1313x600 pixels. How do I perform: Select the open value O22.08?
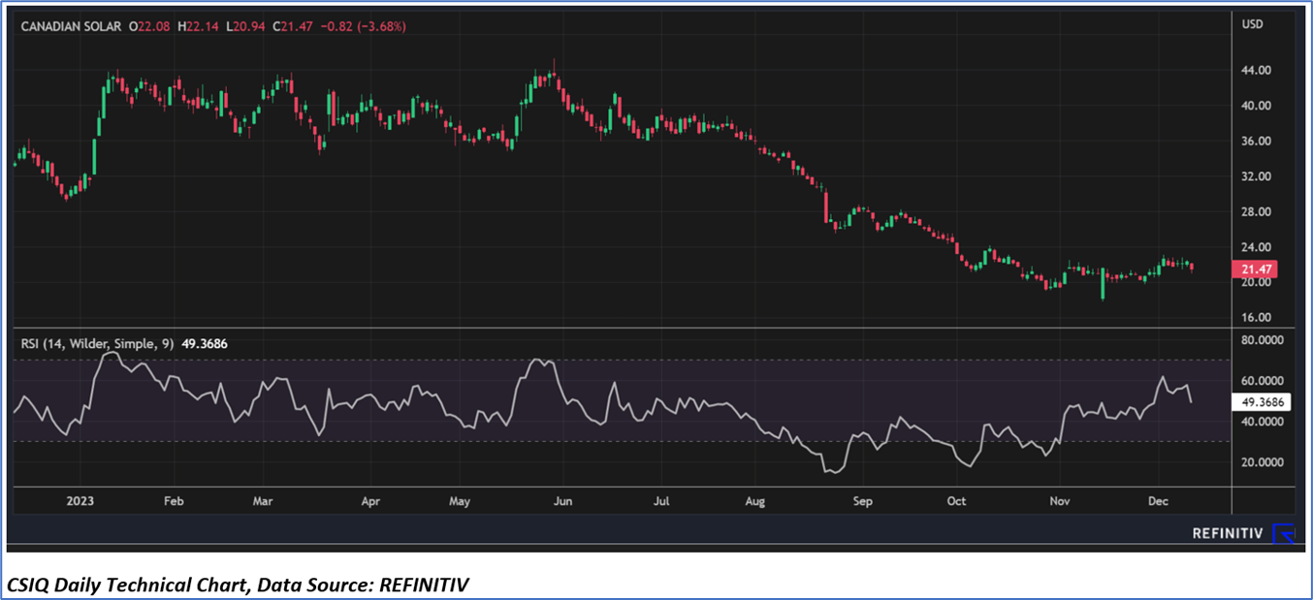point(148,26)
